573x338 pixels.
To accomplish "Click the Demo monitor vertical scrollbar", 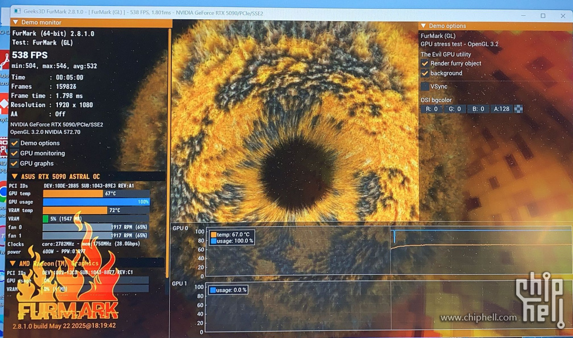I will click(x=169, y=153).
